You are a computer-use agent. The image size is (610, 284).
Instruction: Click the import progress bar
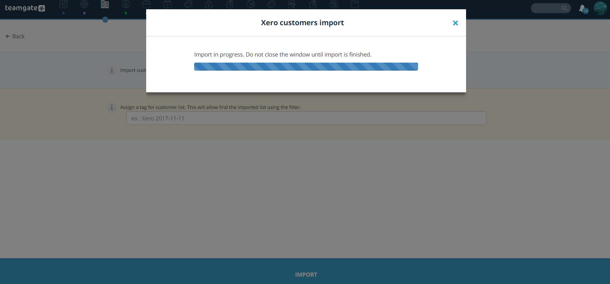click(x=306, y=66)
